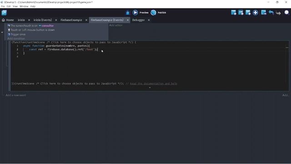Open the View menu
Screen dimensions: 291x164
(x=15, y=6)
